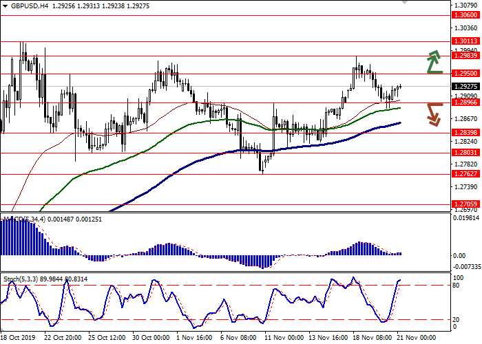
Task: Click the 11 Nov 00:00 time label
Action: tap(284, 338)
